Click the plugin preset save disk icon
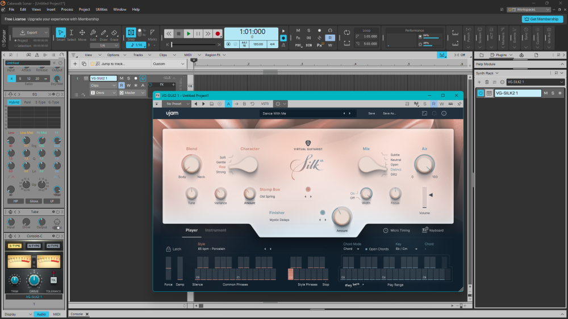The image size is (568, 319). [211, 104]
